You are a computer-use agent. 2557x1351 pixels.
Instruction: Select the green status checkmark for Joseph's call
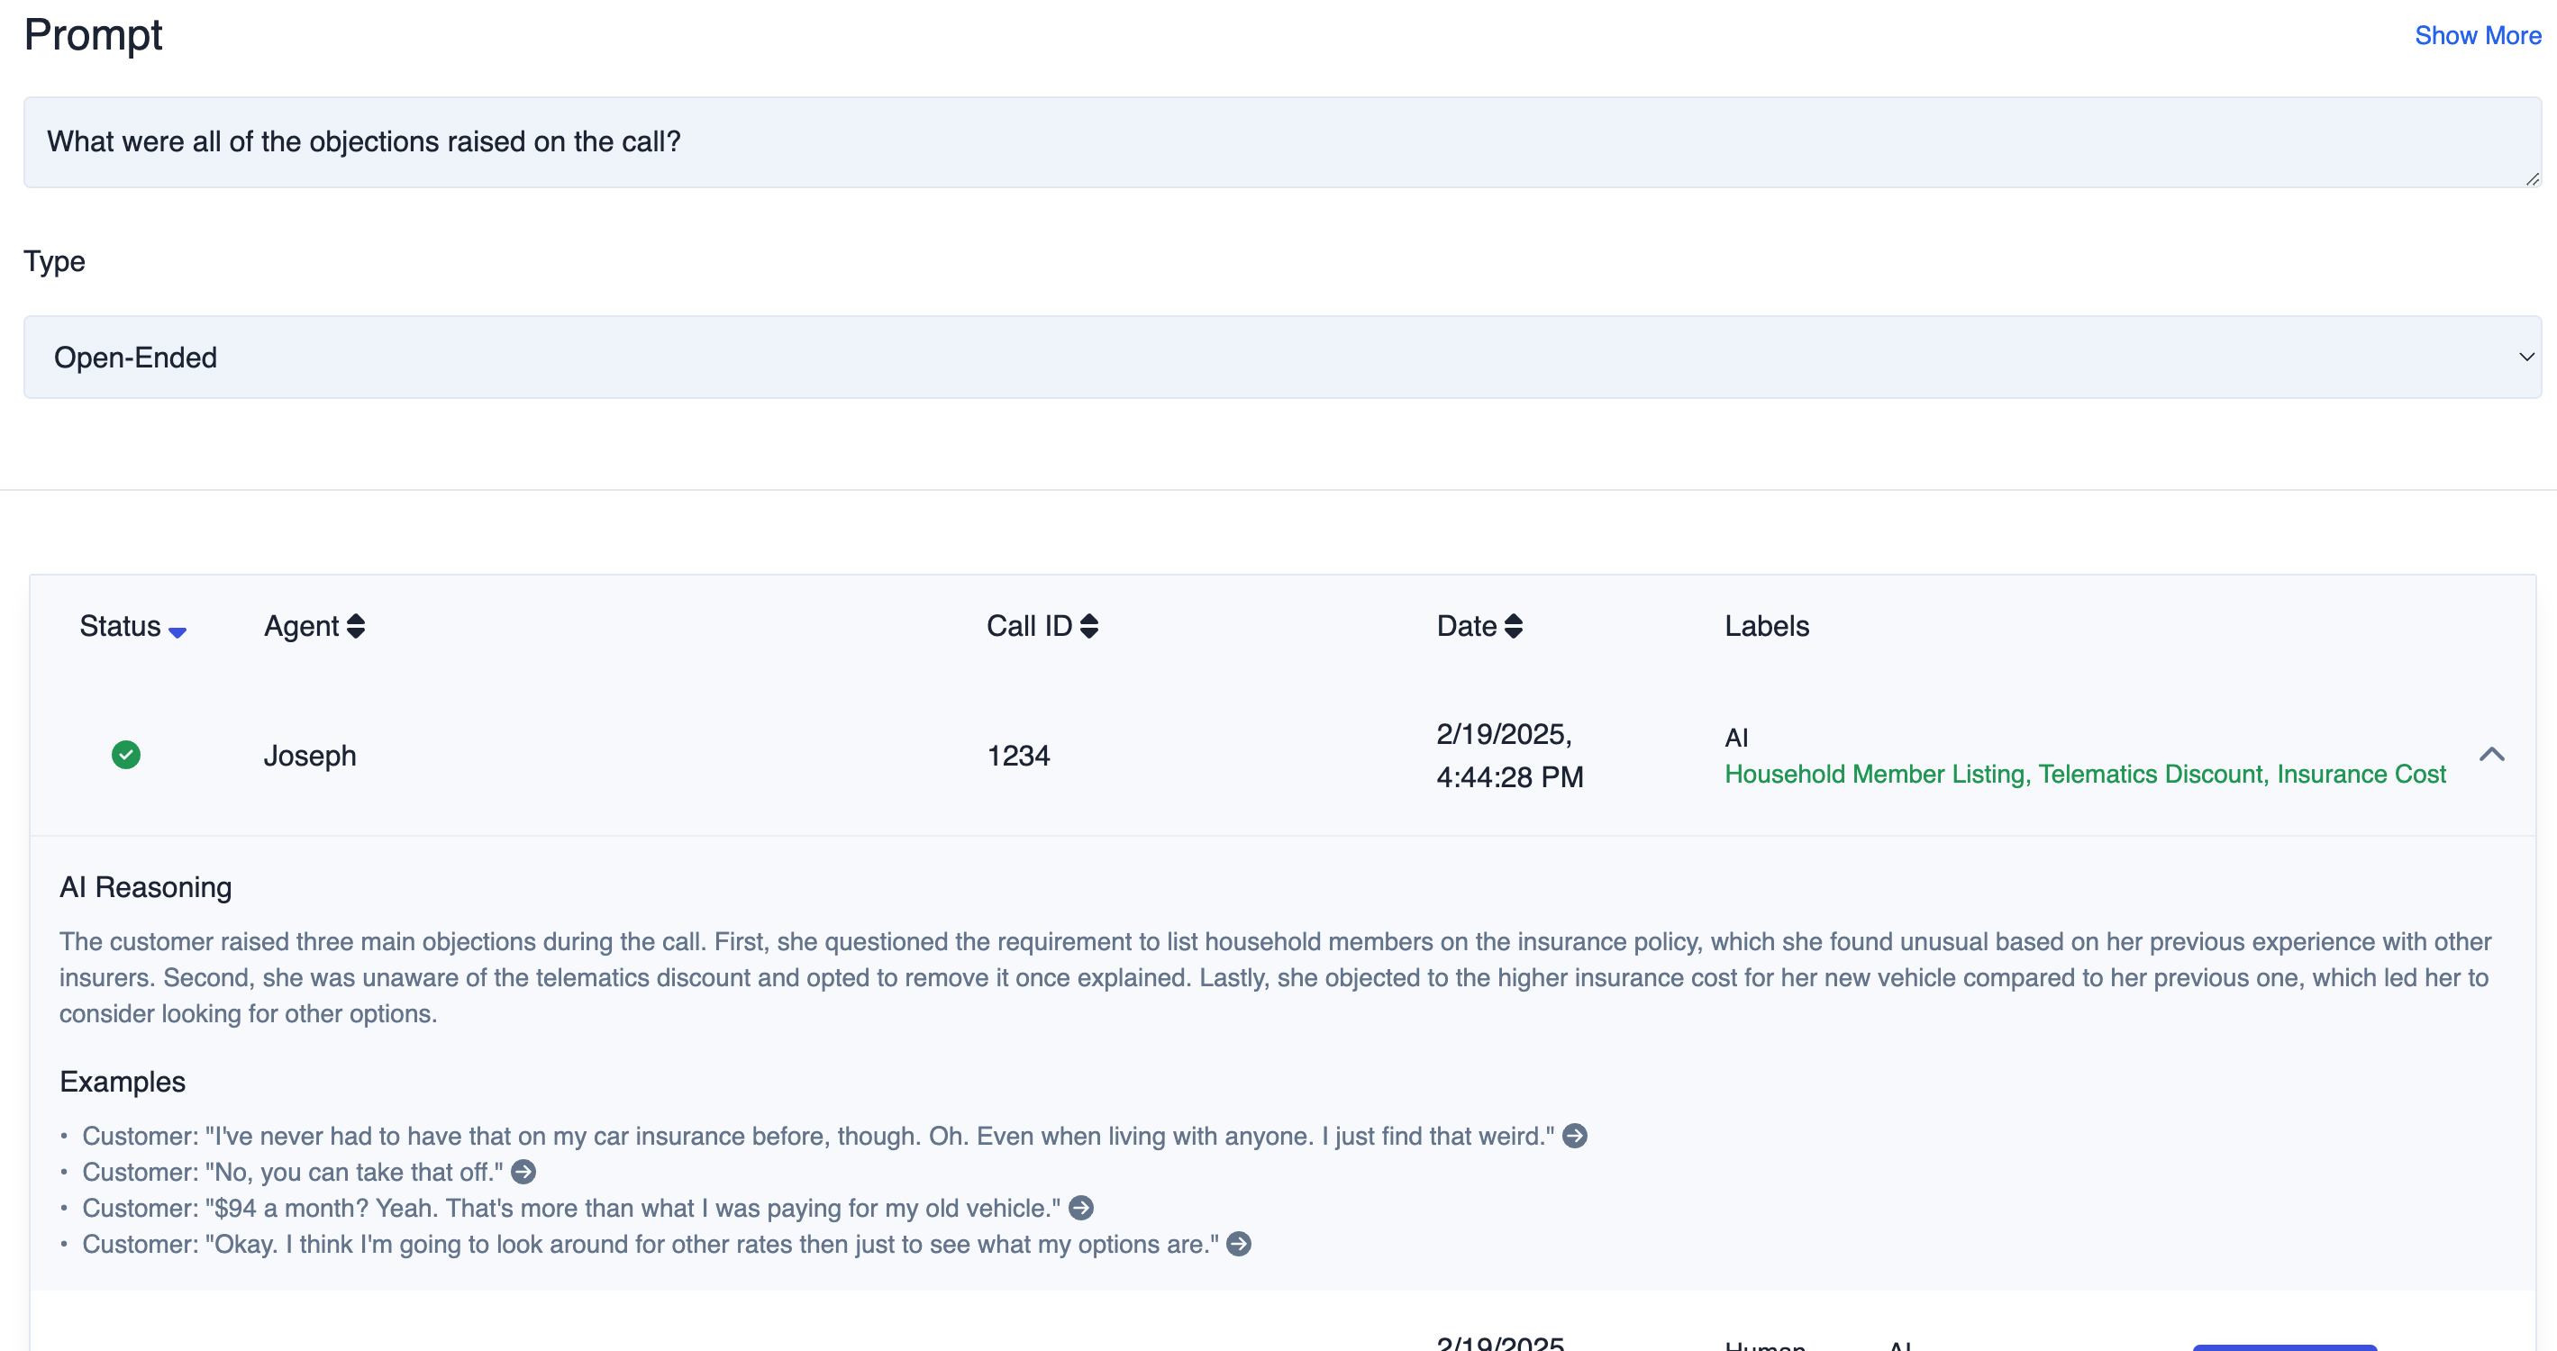[x=127, y=755]
